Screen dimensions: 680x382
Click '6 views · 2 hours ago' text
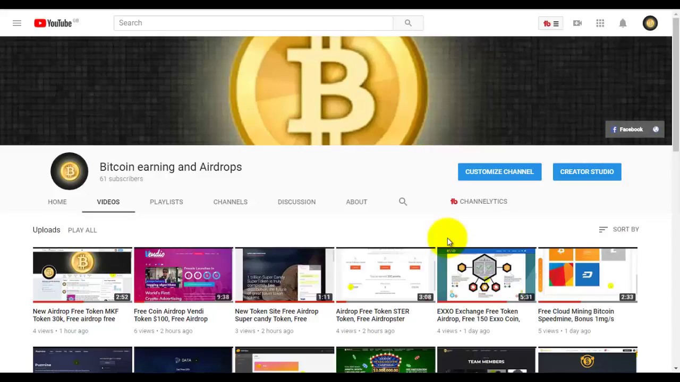(x=163, y=331)
